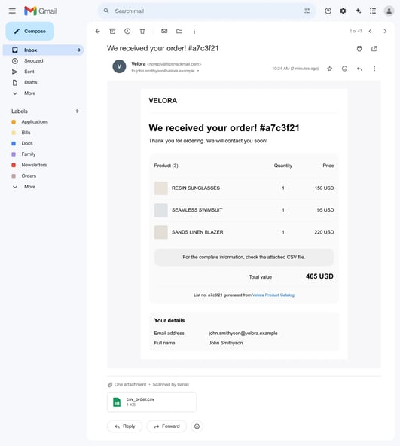Mark email as unread icon
Screen dimensions: 400x446
[x=164, y=32]
